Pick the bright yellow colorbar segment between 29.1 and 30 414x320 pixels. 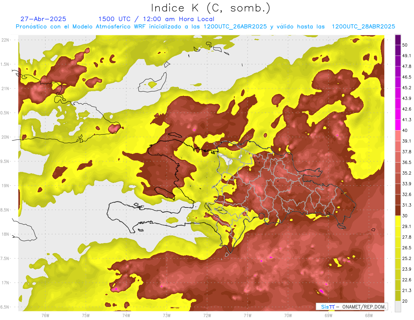(x=398, y=221)
